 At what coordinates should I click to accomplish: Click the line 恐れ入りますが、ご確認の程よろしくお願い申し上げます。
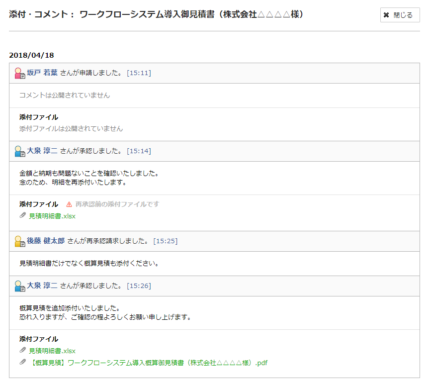coord(105,317)
